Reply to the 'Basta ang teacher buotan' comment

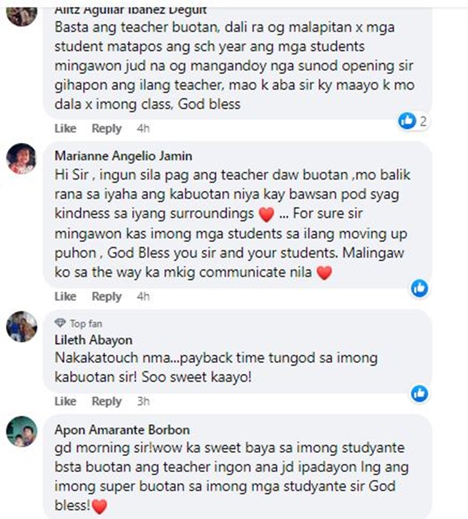click(107, 129)
